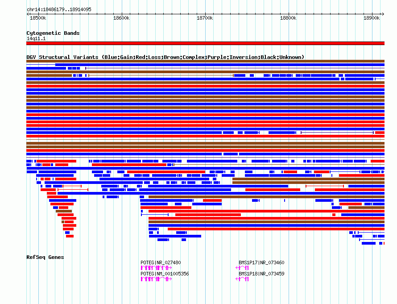Click the 18600k ruler tick label
397x304 pixels.
tap(121, 18)
